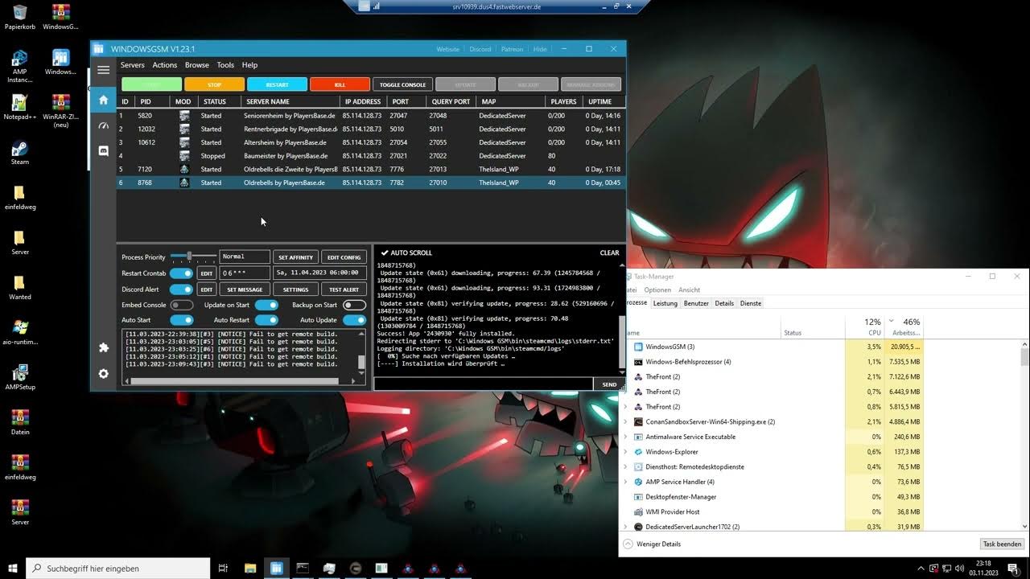The height and width of the screenshot is (579, 1030).
Task: Open the Tools menu
Action: pyautogui.click(x=225, y=65)
